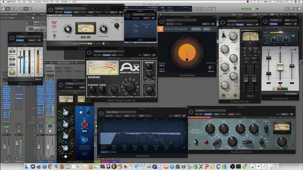Bypass Vocal Doubler with its power button
The height and width of the screenshot is (170, 303).
point(161,21)
